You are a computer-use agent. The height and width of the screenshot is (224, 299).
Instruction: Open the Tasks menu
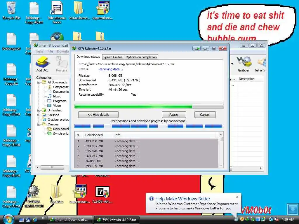coord(39,51)
